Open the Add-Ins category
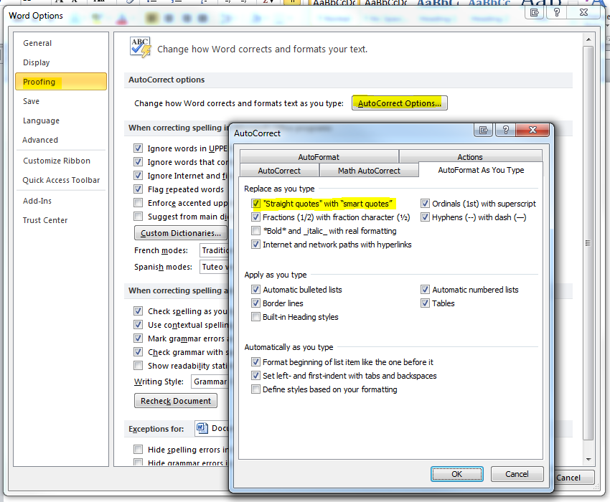This screenshot has width=610, height=502. tap(61, 201)
